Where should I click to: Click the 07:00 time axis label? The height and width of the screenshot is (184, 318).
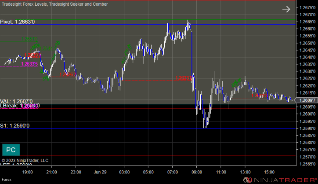(172, 172)
